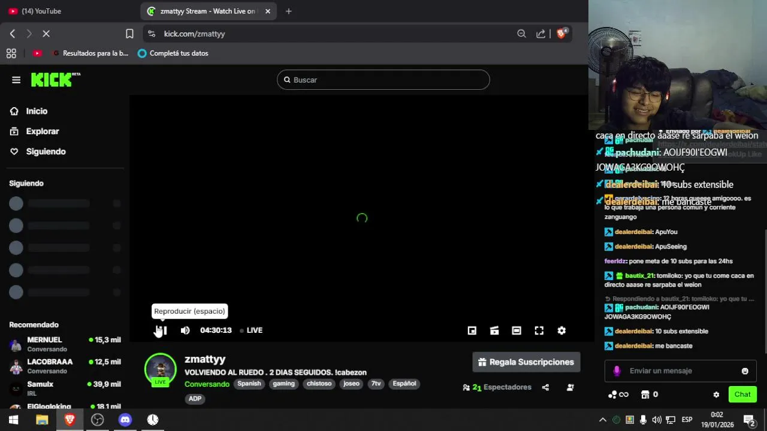767x431 pixels.
Task: Click the green Chat send button
Action: coord(742,394)
